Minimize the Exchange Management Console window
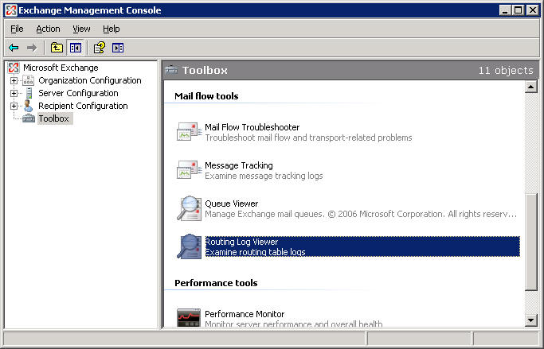 pos(505,10)
